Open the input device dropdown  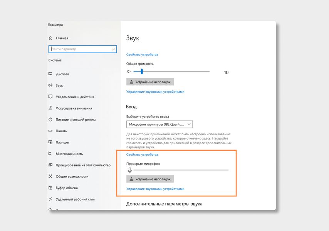pyautogui.click(x=159, y=125)
